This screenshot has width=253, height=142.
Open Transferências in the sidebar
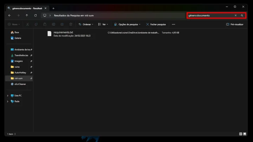(x=21, y=55)
